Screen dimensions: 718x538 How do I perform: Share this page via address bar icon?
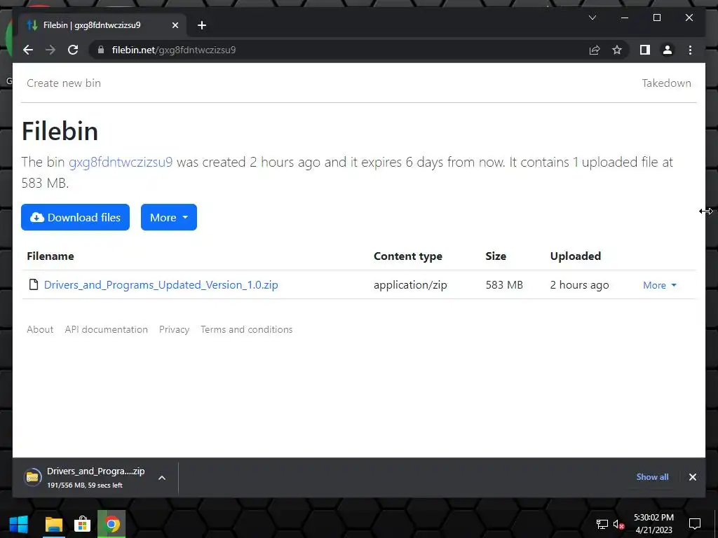click(595, 50)
